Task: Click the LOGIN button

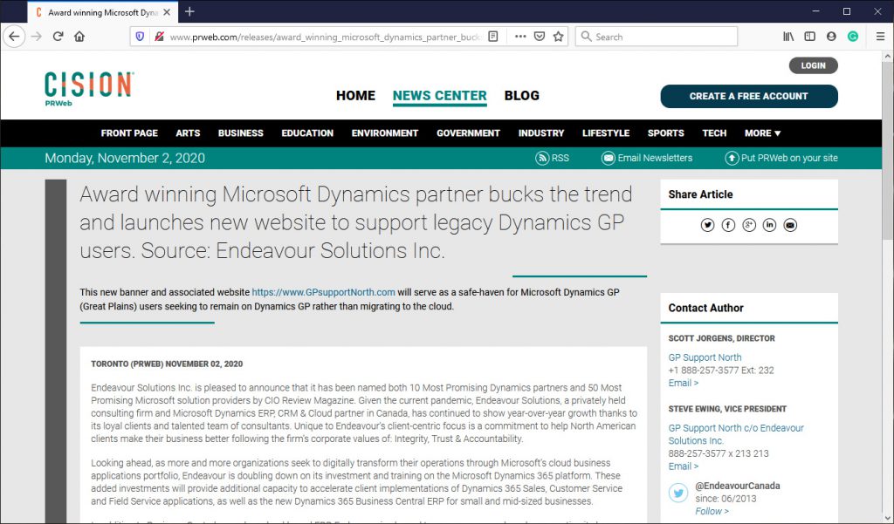Action: point(813,65)
